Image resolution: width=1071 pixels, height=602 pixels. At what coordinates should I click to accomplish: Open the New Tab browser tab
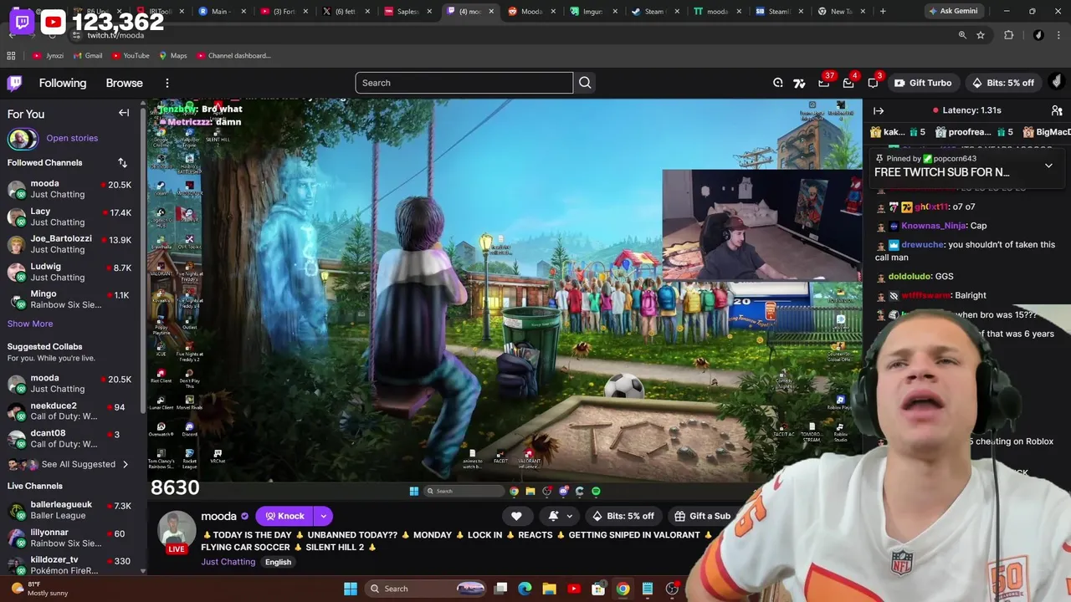[x=841, y=11]
